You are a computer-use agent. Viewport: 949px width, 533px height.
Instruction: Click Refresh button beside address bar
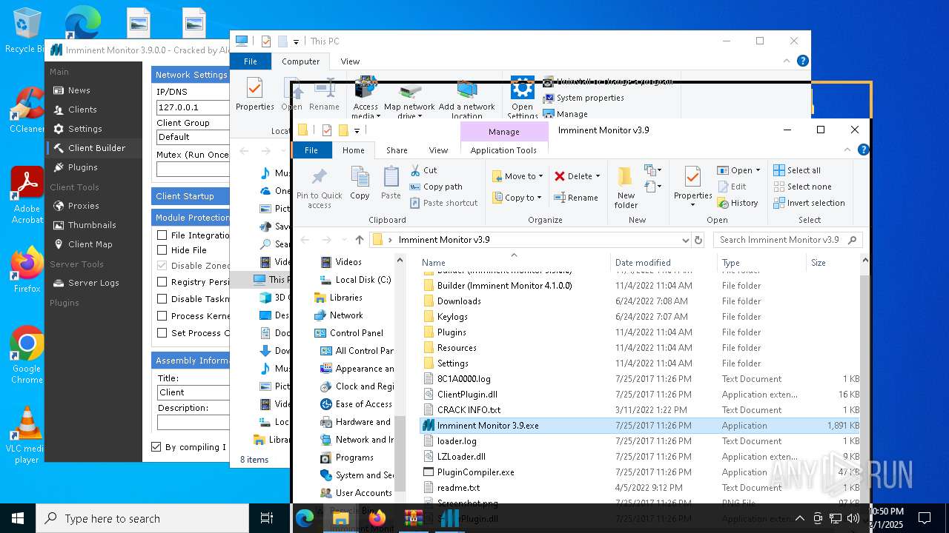click(698, 240)
